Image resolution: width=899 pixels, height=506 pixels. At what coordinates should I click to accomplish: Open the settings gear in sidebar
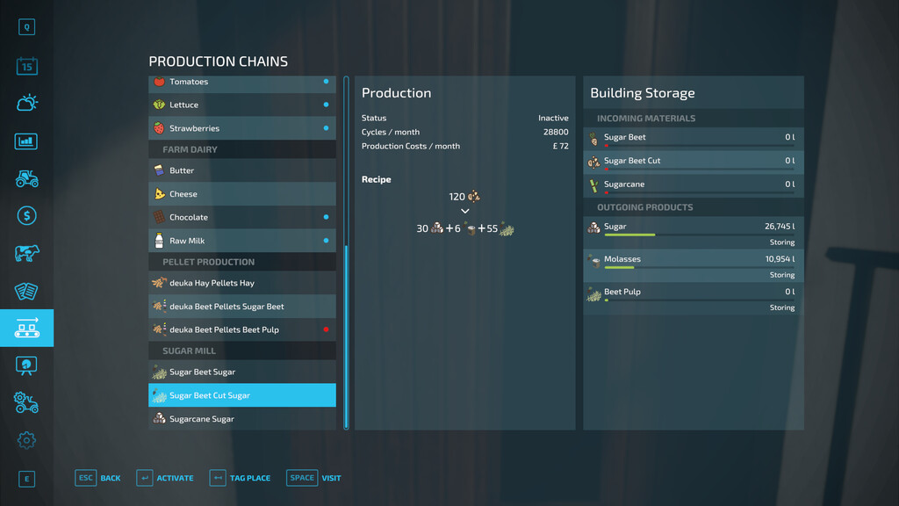(x=26, y=440)
